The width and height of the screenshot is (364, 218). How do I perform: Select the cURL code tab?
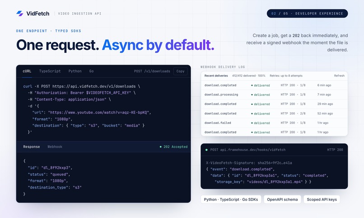(x=27, y=71)
